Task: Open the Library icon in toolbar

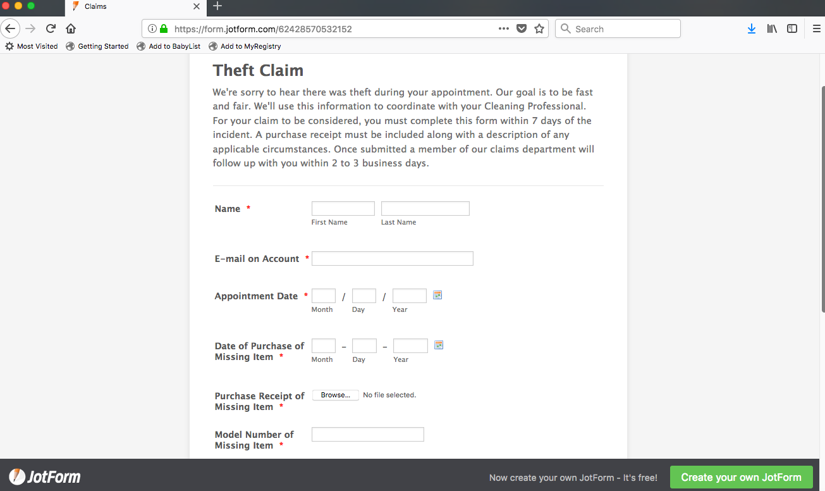Action: 772,28
